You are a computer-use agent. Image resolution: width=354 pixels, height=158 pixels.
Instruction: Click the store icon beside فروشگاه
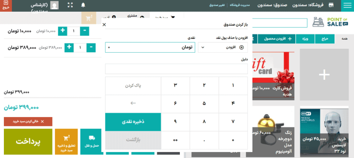point(331,5)
